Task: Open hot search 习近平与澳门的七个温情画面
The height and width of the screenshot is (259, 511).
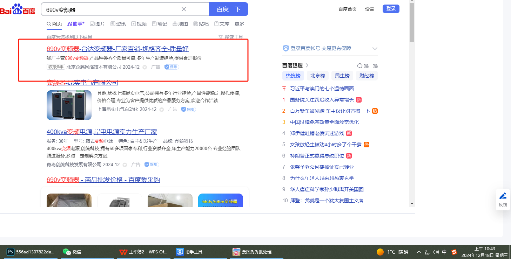Action: 322,89
